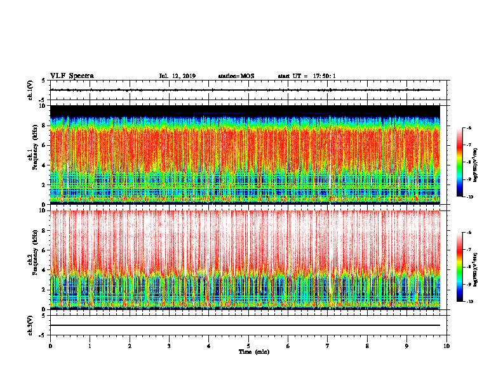Click time axis tick label "9"
The height and width of the screenshot is (388, 503).
(x=406, y=346)
